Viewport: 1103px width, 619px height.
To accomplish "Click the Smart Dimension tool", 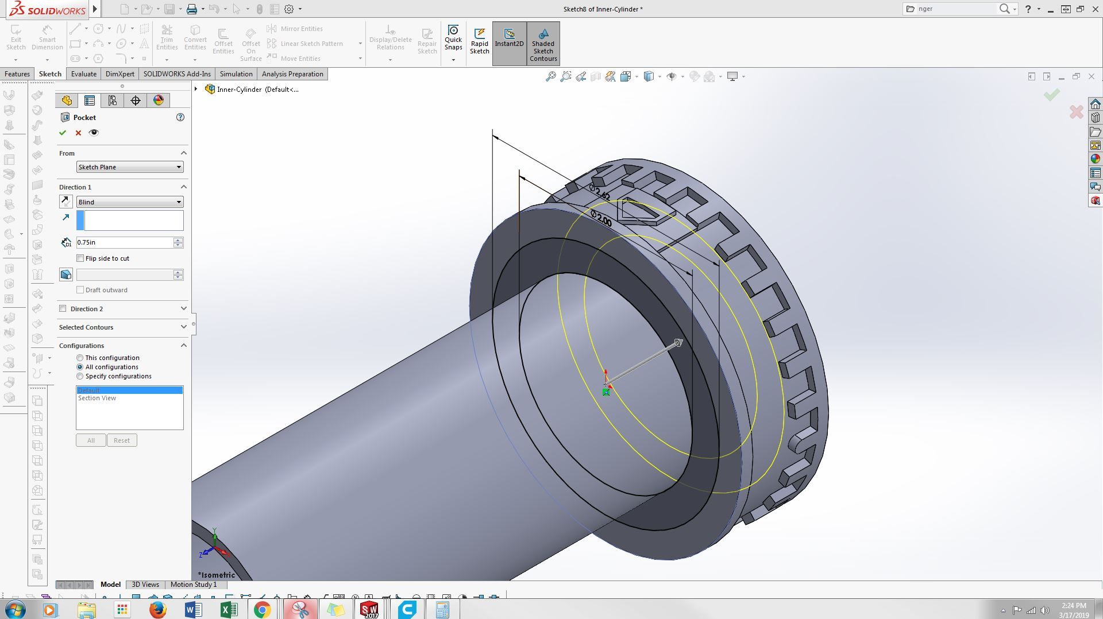I will point(47,37).
